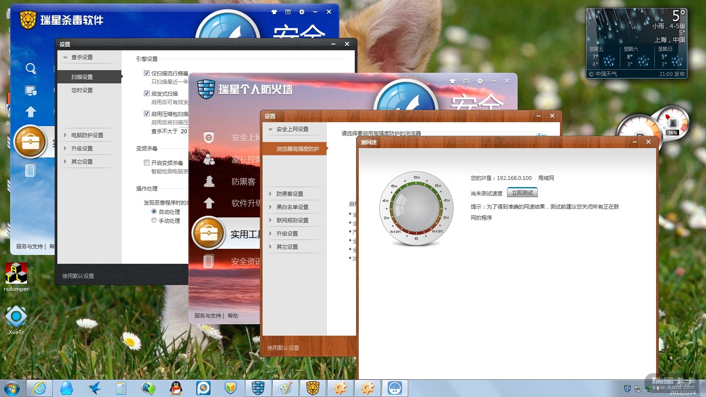706x397 pixels.
Task: Open the speed test gauge taskbar icon
Action: pyautogui.click(x=395, y=388)
